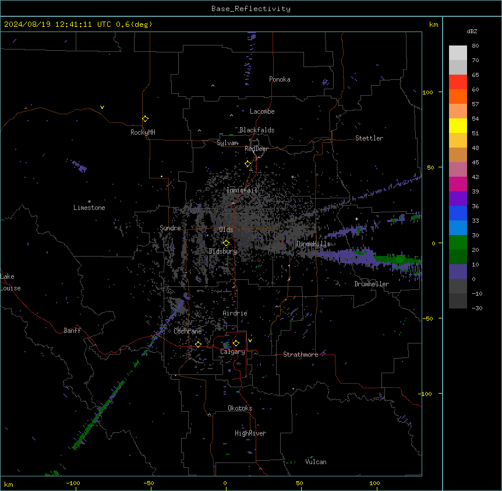
Task: Click the Innisfail city label
Action: 242,190
